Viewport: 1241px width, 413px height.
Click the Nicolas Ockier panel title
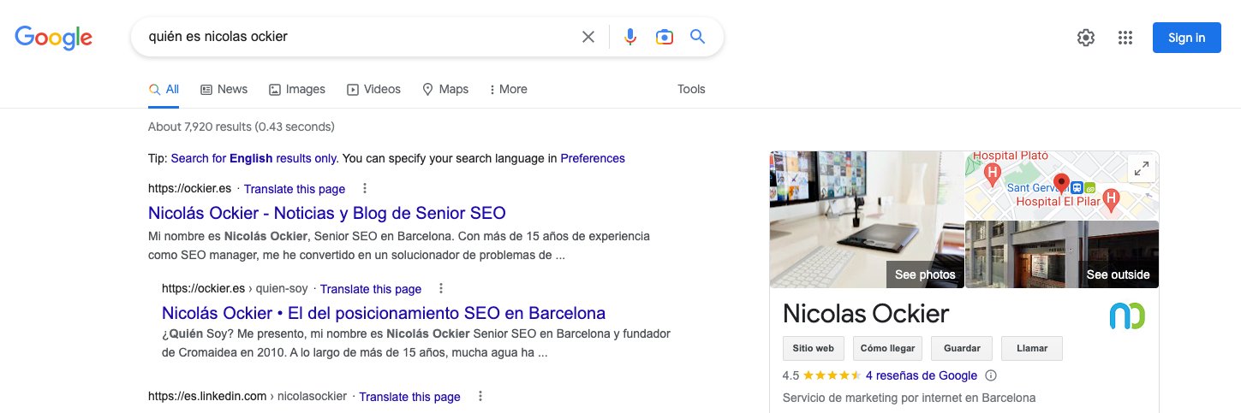866,314
